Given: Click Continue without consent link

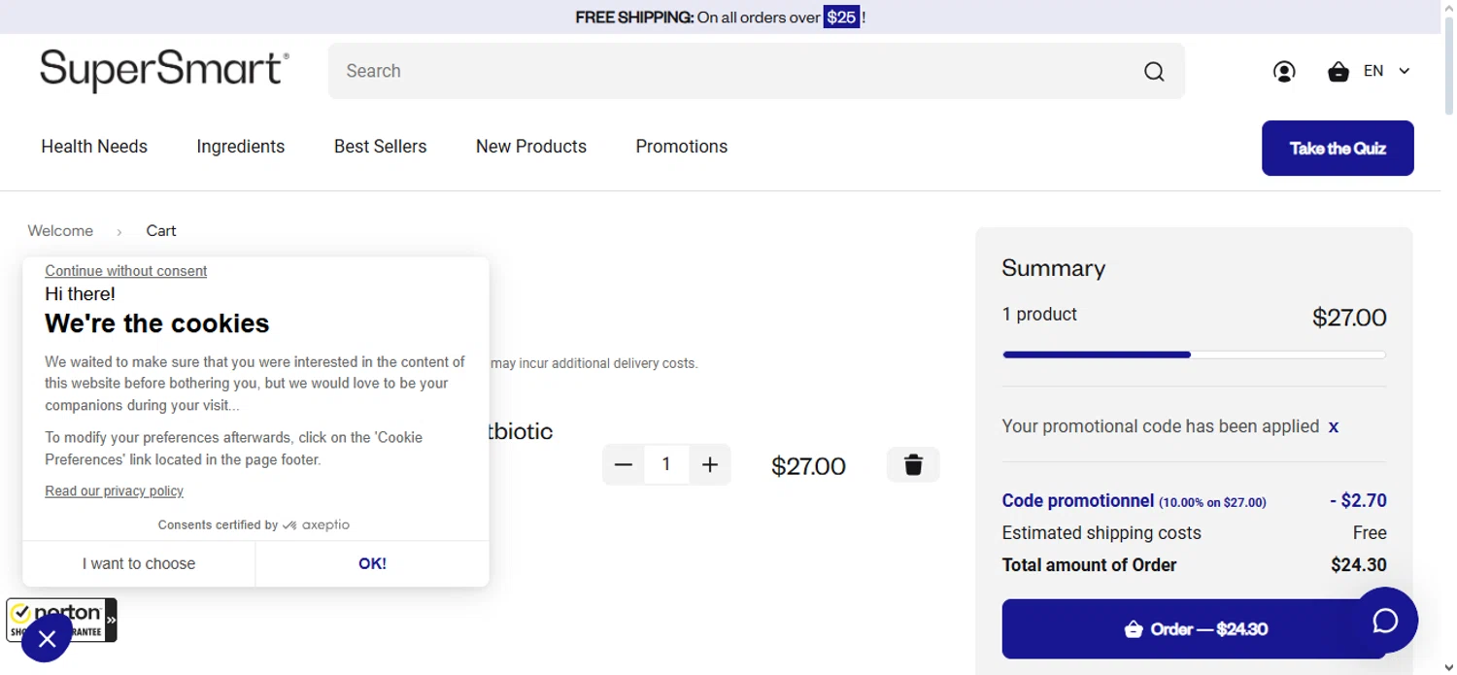Looking at the screenshot, I should (125, 271).
